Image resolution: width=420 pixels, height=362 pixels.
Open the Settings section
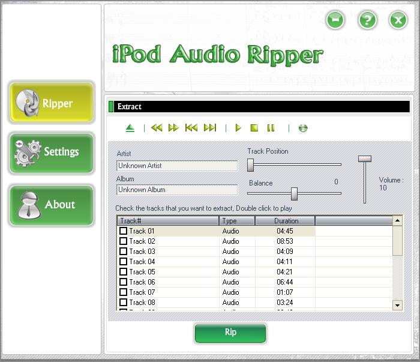click(x=52, y=154)
